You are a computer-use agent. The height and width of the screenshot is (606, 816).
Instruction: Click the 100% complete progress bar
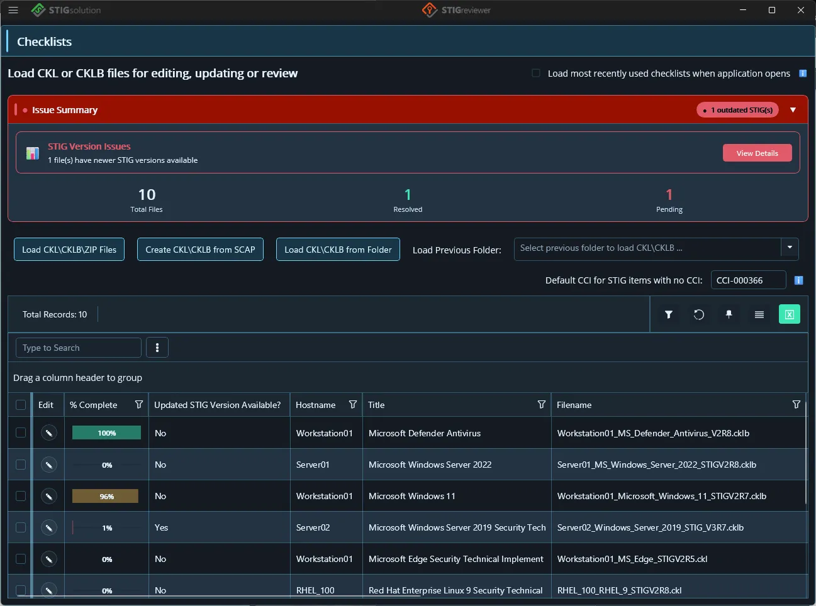[x=107, y=432]
